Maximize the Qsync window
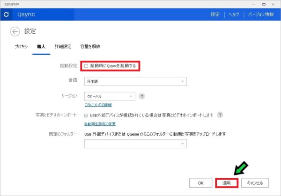The height and width of the screenshot is (196, 281). click(x=264, y=4)
